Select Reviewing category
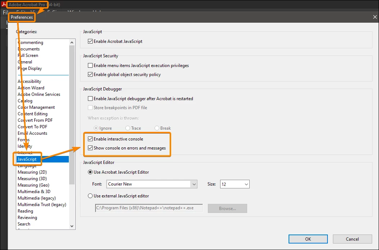Image resolution: width=379 pixels, height=250 pixels. pyautogui.click(x=27, y=218)
